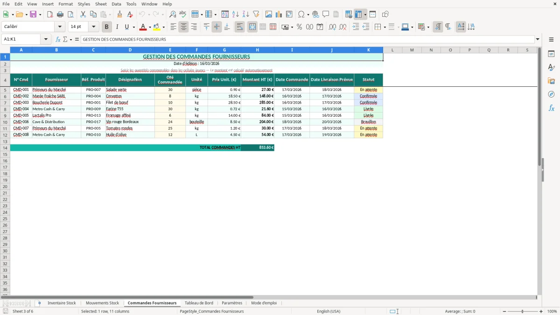Image resolution: width=560 pixels, height=315 pixels.
Task: Open the Function Wizard next to the Name Box
Action: point(58,40)
